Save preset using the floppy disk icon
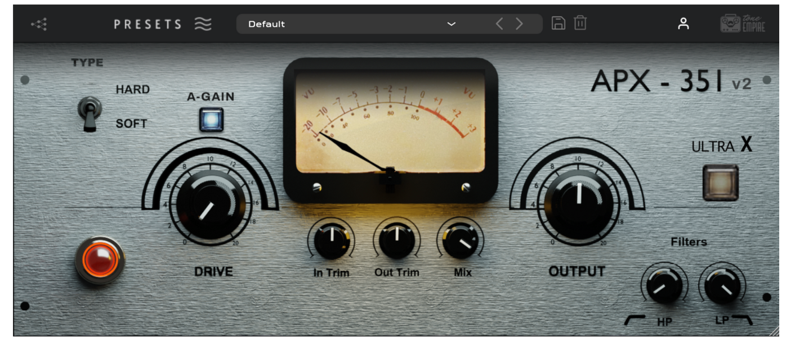The width and height of the screenshot is (795, 341). [x=558, y=23]
